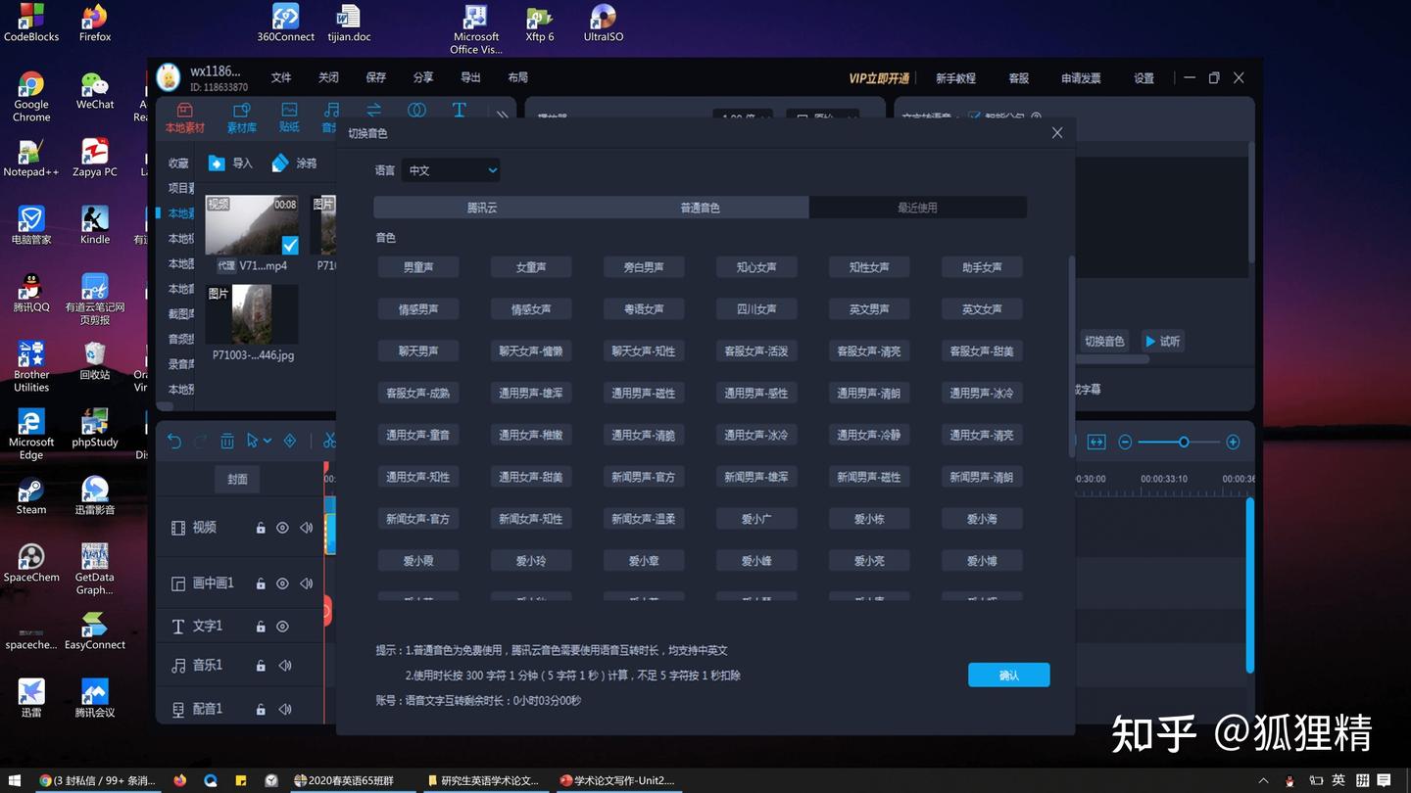The image size is (1411, 793).
Task: Select the 爱小广 voice button
Action: (x=756, y=519)
